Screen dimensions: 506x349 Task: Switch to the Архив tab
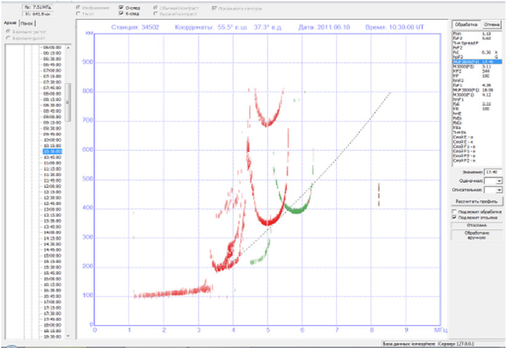point(11,23)
